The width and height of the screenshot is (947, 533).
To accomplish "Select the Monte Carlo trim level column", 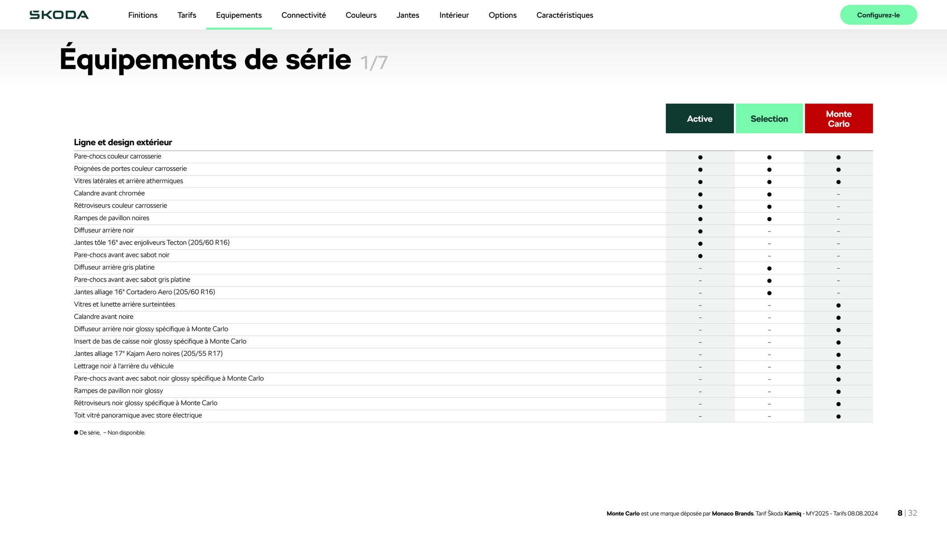I will coord(838,119).
